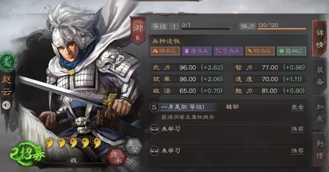The image size is (329, 172).
Task: Click the orange 体力 stamina bar
Action: (x=282, y=29)
